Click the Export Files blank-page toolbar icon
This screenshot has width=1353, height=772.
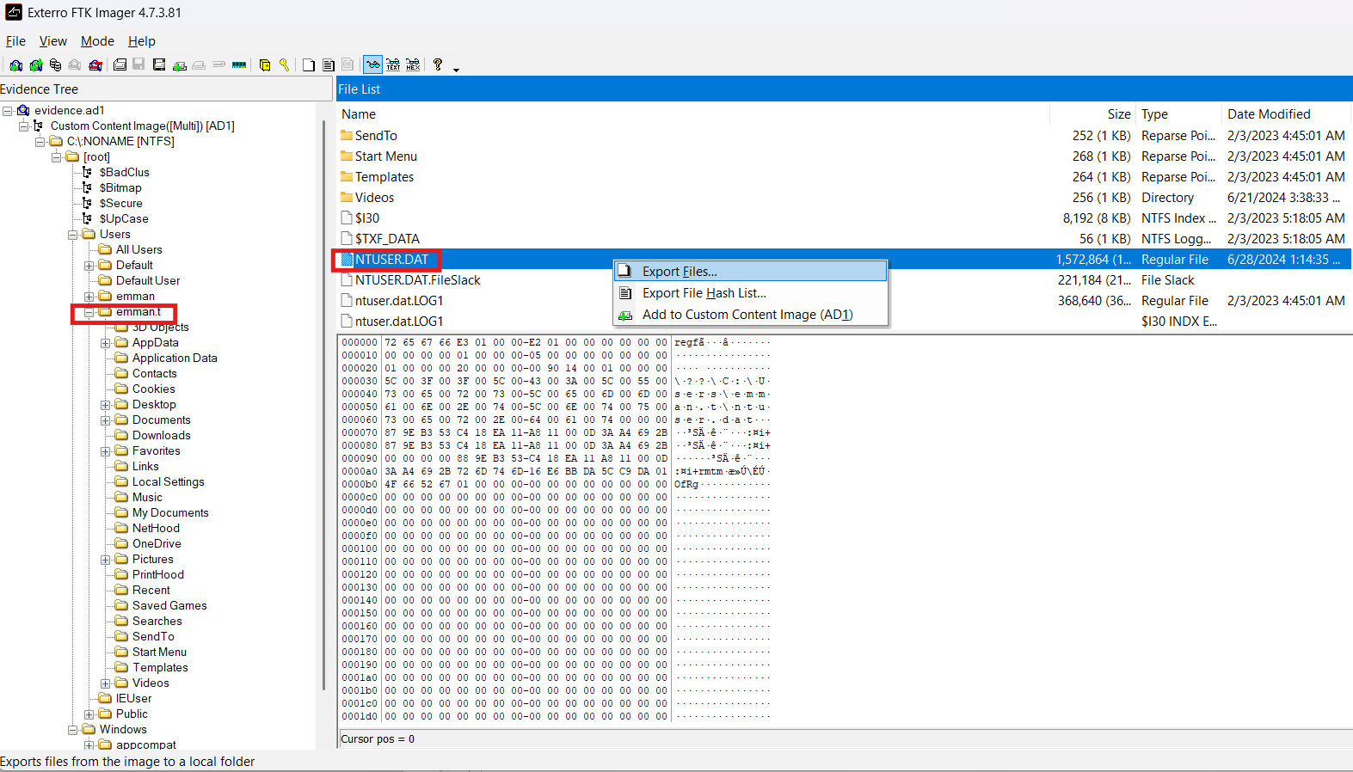point(308,64)
